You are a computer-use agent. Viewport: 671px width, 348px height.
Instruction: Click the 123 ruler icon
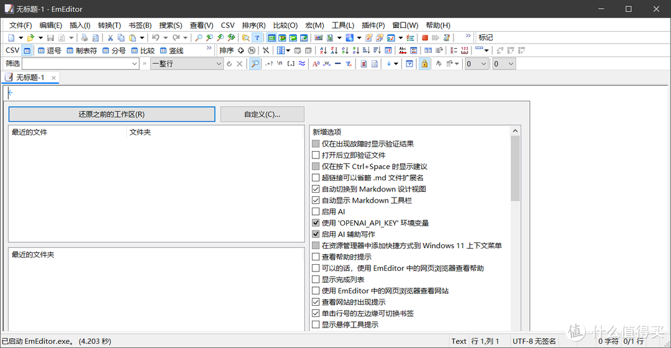[465, 50]
